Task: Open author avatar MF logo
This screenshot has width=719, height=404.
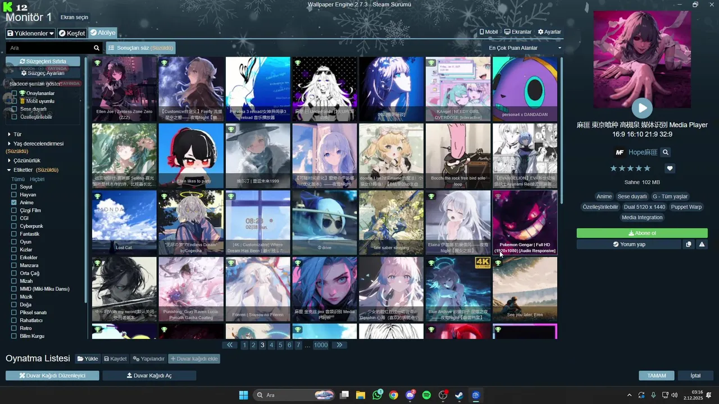Action: [620, 152]
